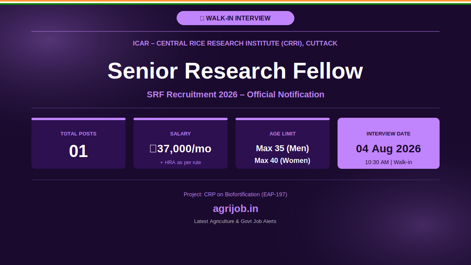Screen dimensions: 471x265
Task: Open the agrijob.in website link
Action: click(235, 208)
